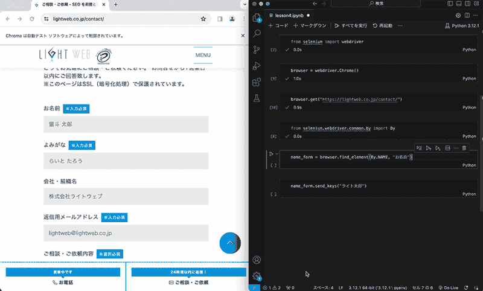Open the Run and Debug view

(257, 66)
